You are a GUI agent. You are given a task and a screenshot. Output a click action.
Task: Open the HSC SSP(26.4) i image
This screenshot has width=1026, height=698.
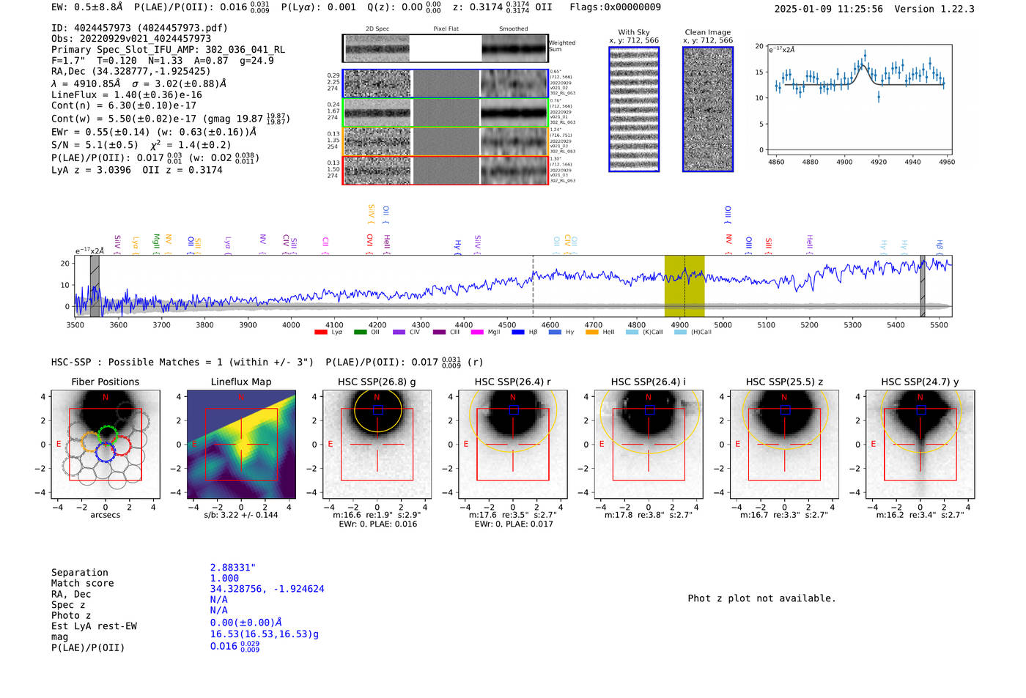649,445
